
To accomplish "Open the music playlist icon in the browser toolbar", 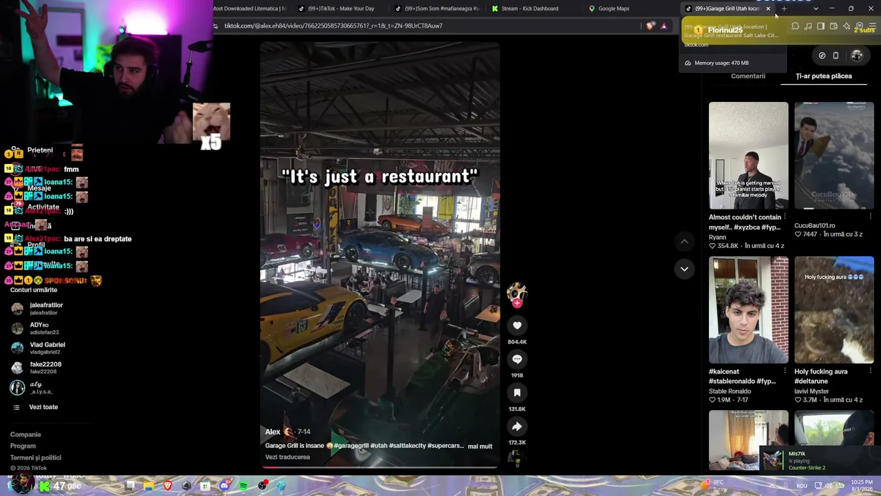I will (808, 26).
